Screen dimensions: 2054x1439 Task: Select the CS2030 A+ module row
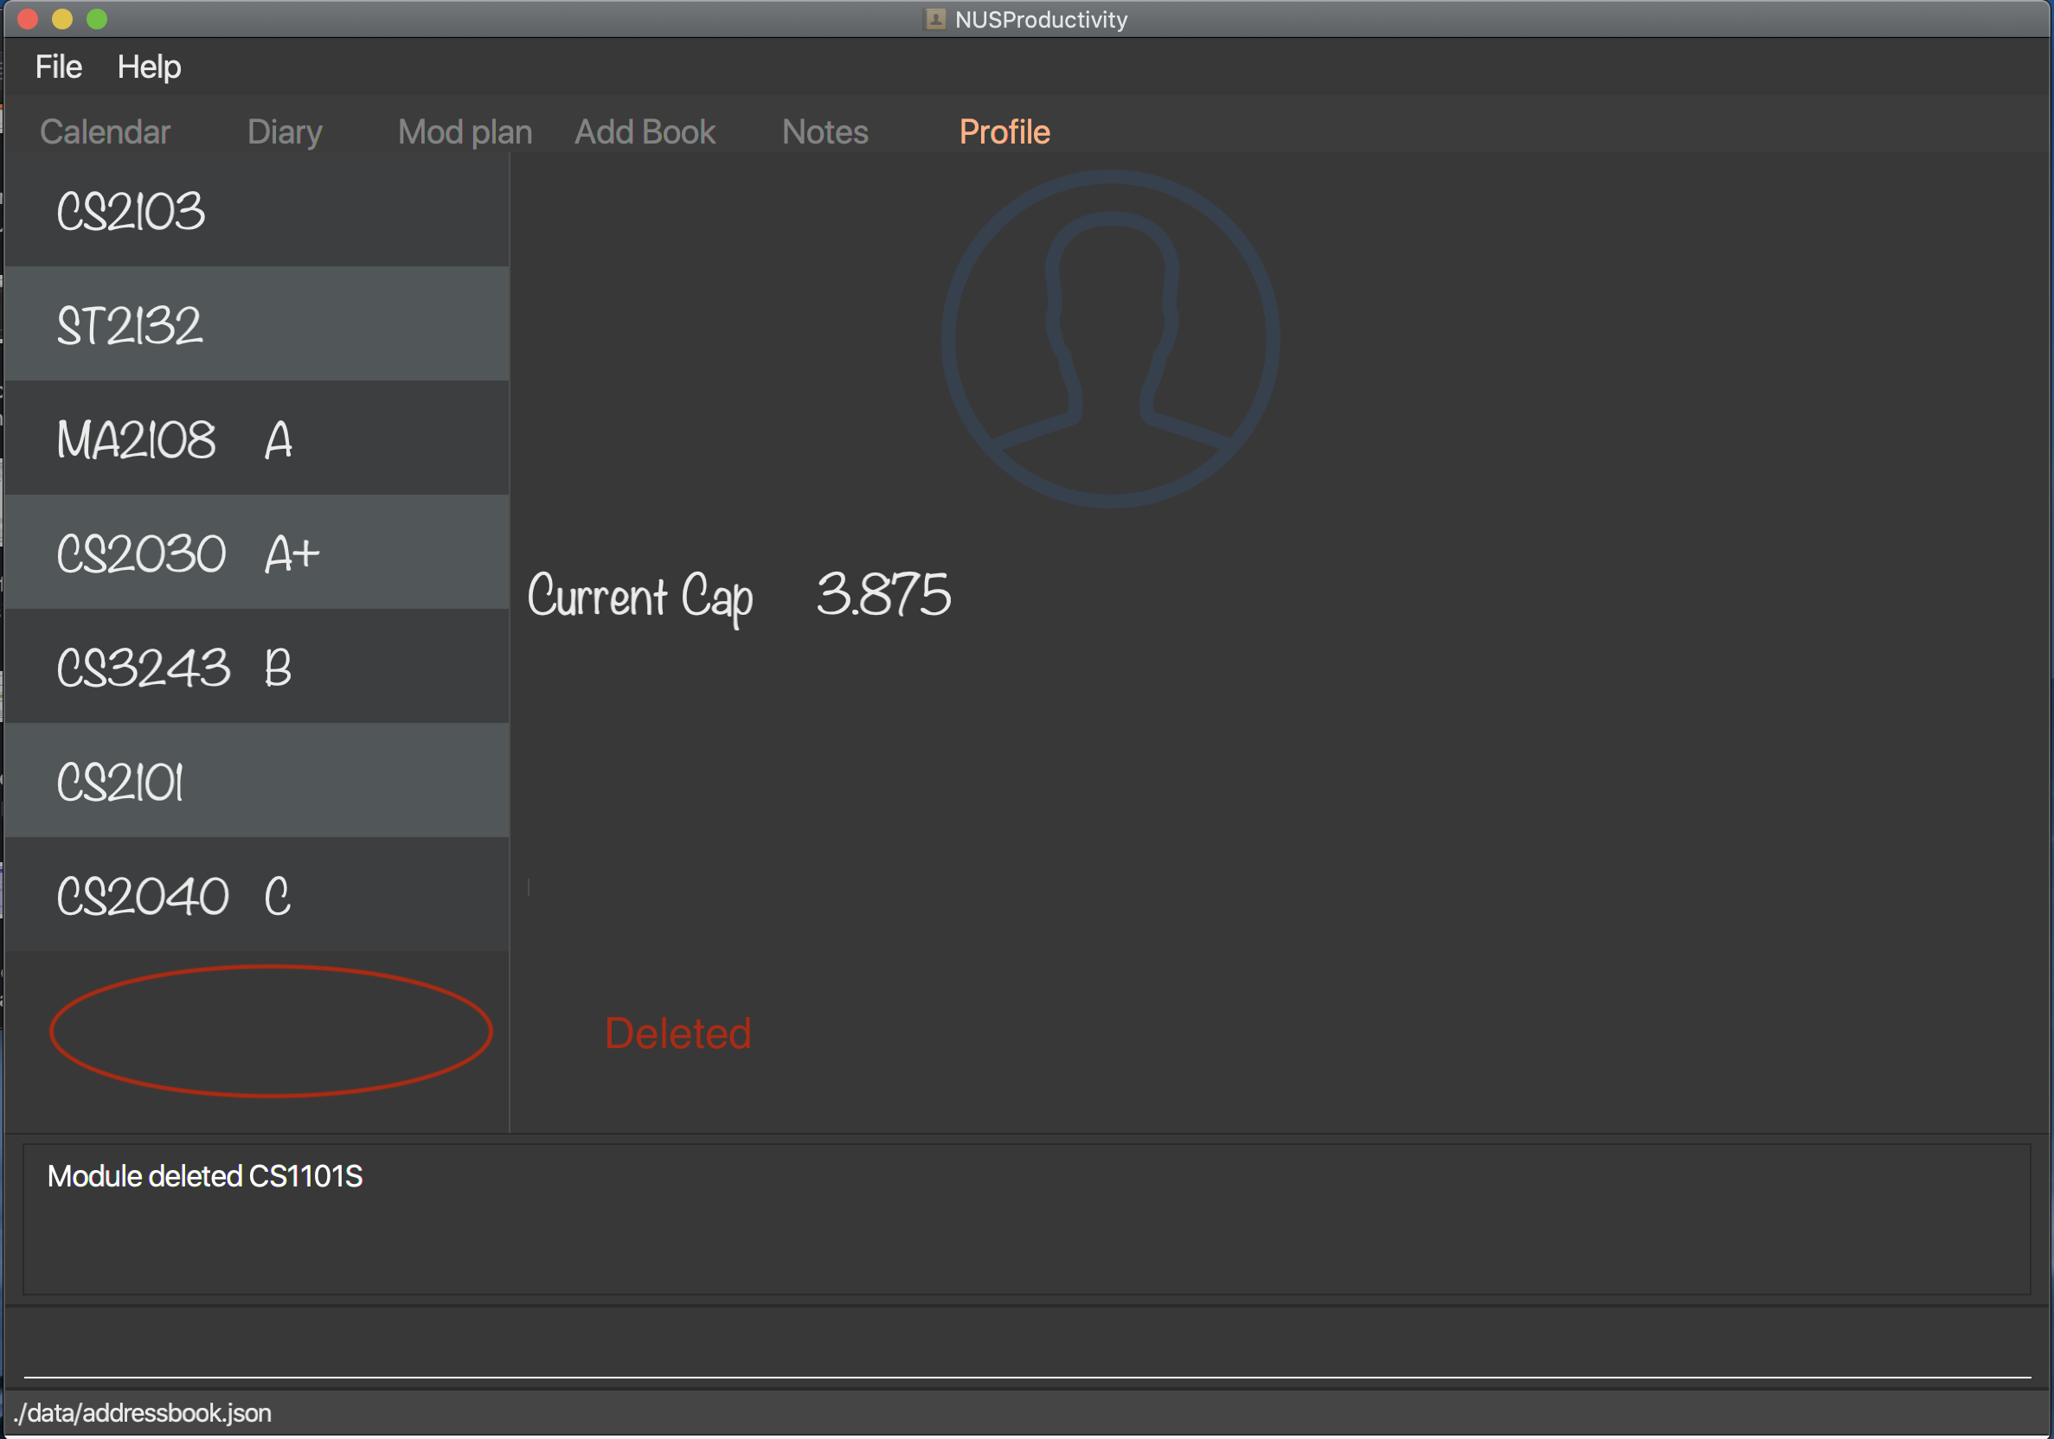coord(257,552)
